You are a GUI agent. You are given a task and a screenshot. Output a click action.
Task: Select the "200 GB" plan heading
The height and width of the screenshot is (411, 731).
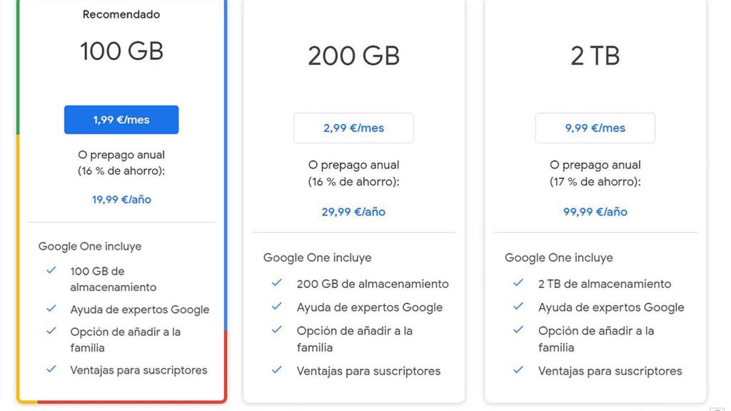(x=353, y=56)
